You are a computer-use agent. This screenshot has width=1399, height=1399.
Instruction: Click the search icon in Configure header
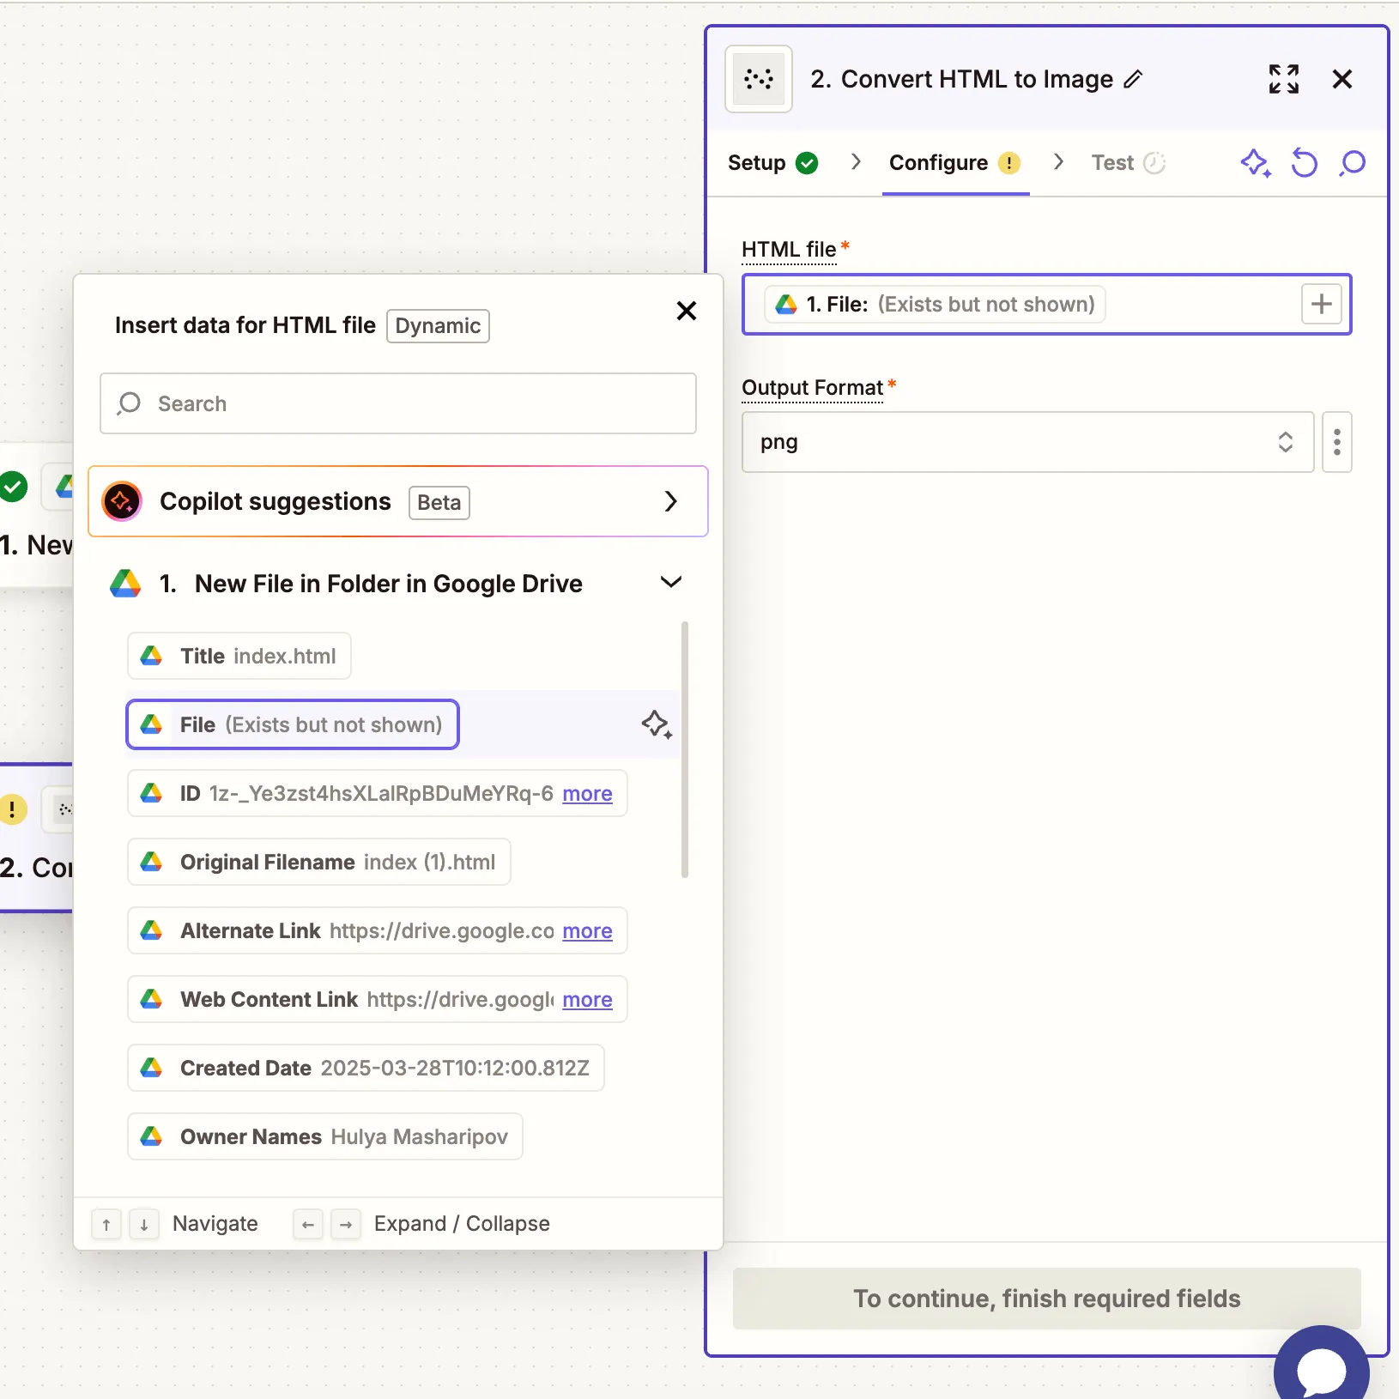point(1353,163)
